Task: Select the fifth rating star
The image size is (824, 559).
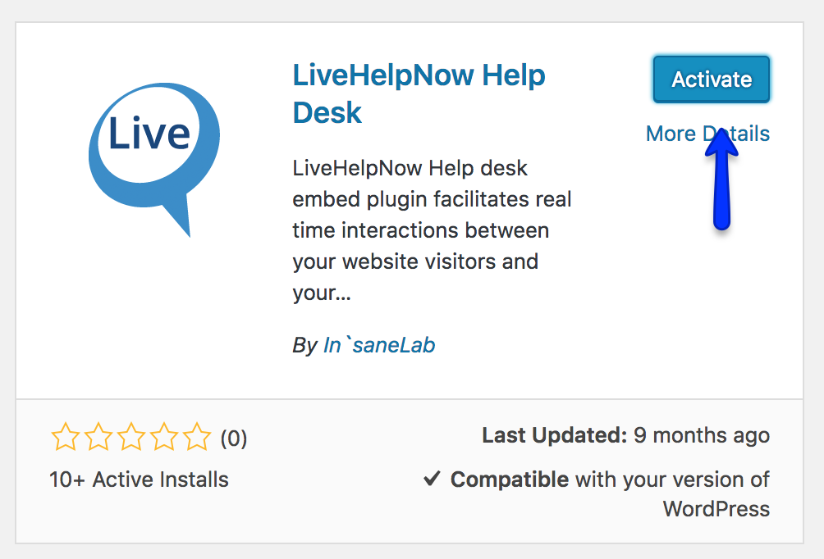Action: 196,436
